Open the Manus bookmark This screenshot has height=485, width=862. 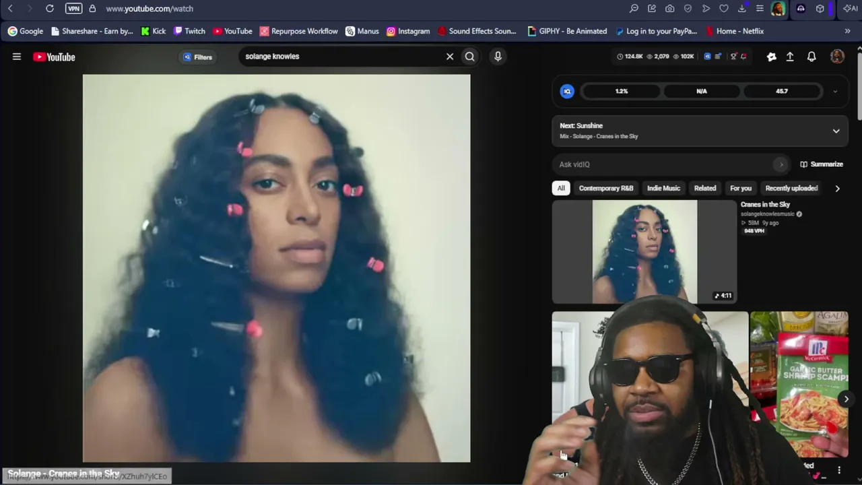[362, 31]
